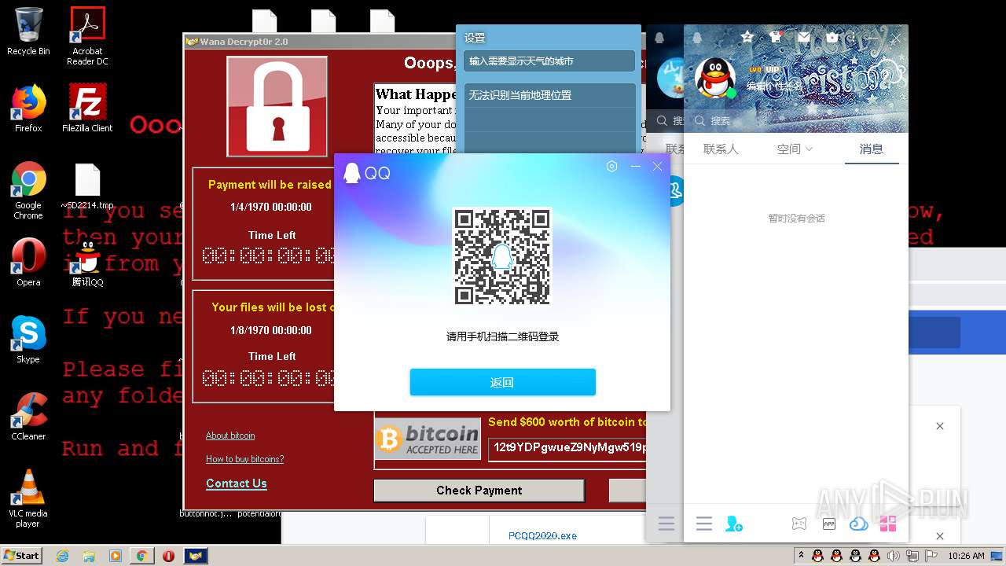Open Opera desktop shortcut
1006x566 pixels.
pos(28,263)
